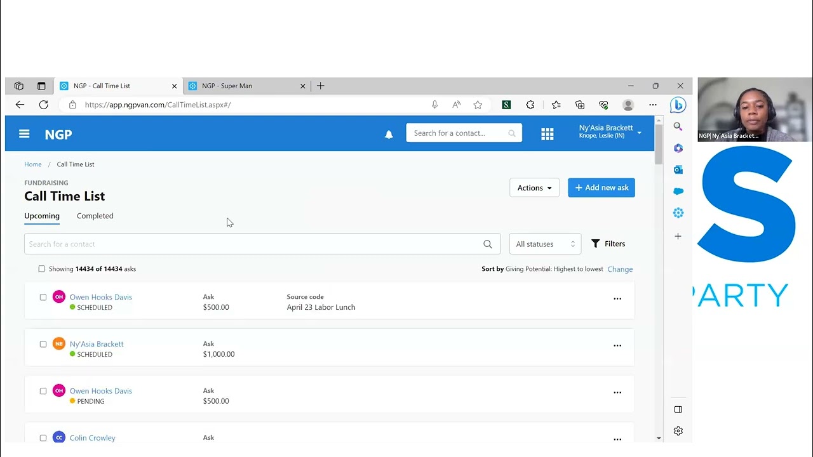Add page to favorites star icon

(x=478, y=105)
